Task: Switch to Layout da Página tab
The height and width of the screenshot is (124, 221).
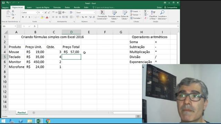Action: pyautogui.click(x=42, y=8)
